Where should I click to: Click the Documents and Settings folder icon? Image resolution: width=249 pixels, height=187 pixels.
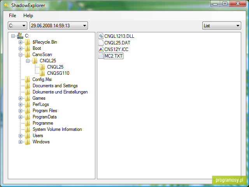pyautogui.click(x=28, y=86)
